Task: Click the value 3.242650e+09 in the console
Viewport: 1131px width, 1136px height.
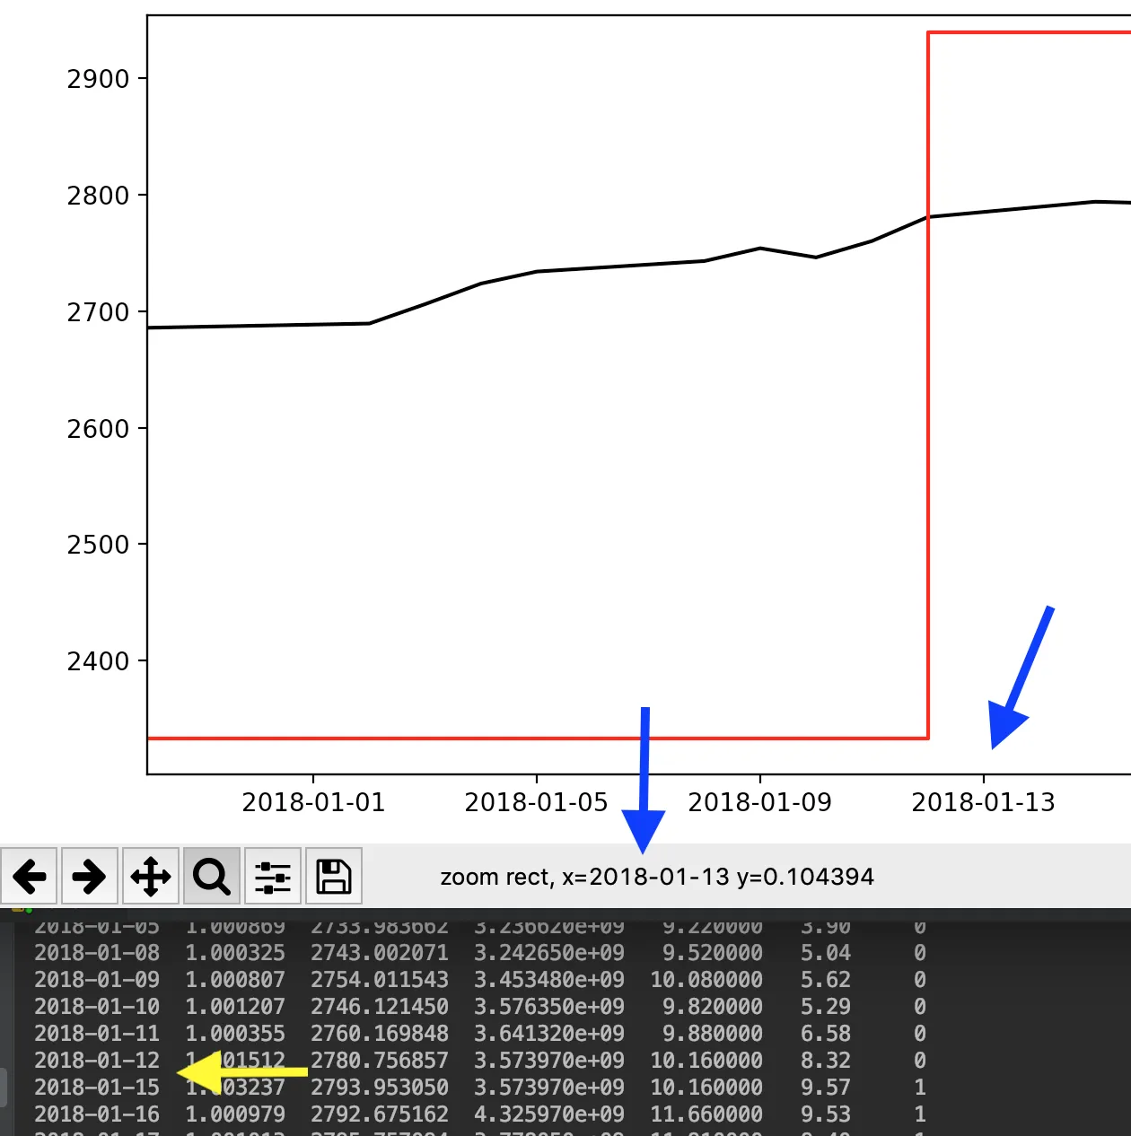Action: [x=549, y=952]
